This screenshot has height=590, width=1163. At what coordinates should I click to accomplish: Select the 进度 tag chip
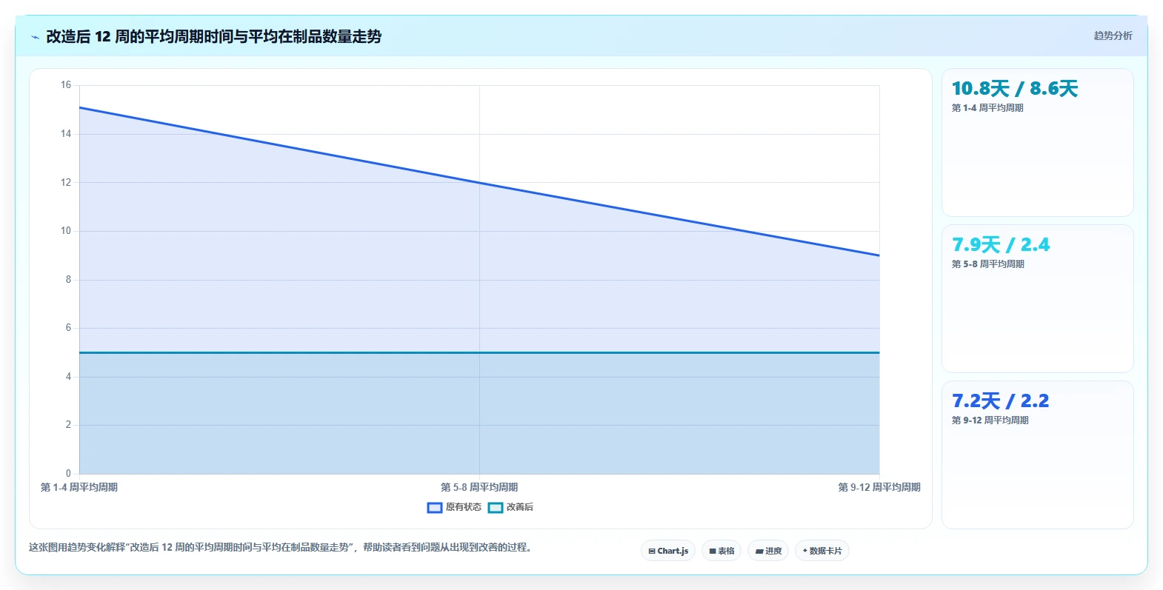coord(768,551)
